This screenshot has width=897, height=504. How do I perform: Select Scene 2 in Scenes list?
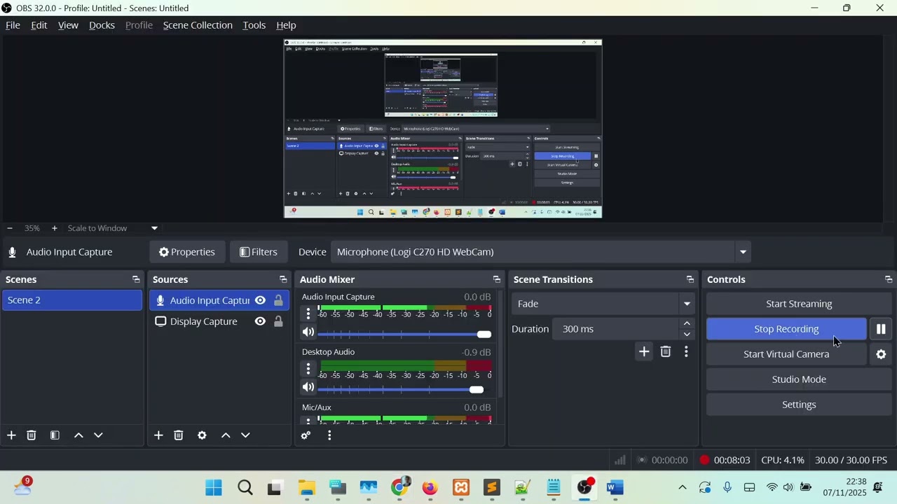click(71, 300)
